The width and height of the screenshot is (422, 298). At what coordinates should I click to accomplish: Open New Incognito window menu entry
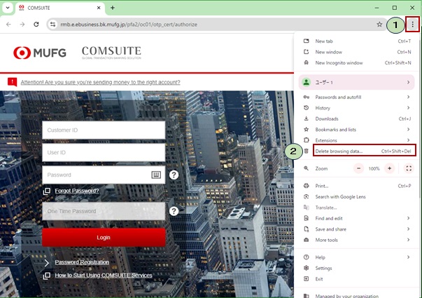coord(357,62)
